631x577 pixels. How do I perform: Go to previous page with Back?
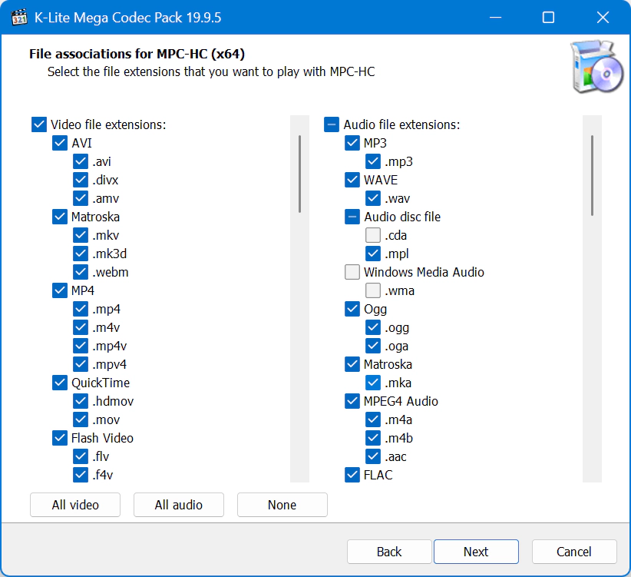pyautogui.click(x=389, y=552)
